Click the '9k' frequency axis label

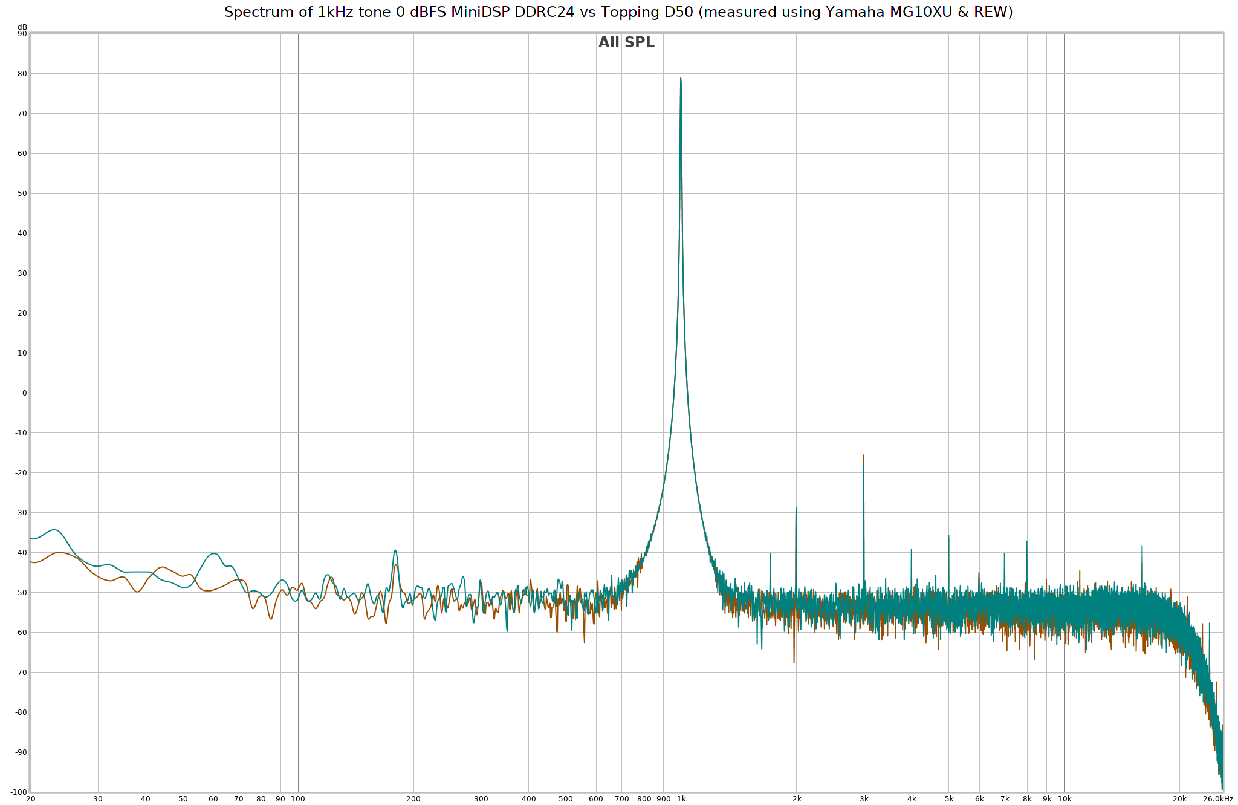[1047, 799]
